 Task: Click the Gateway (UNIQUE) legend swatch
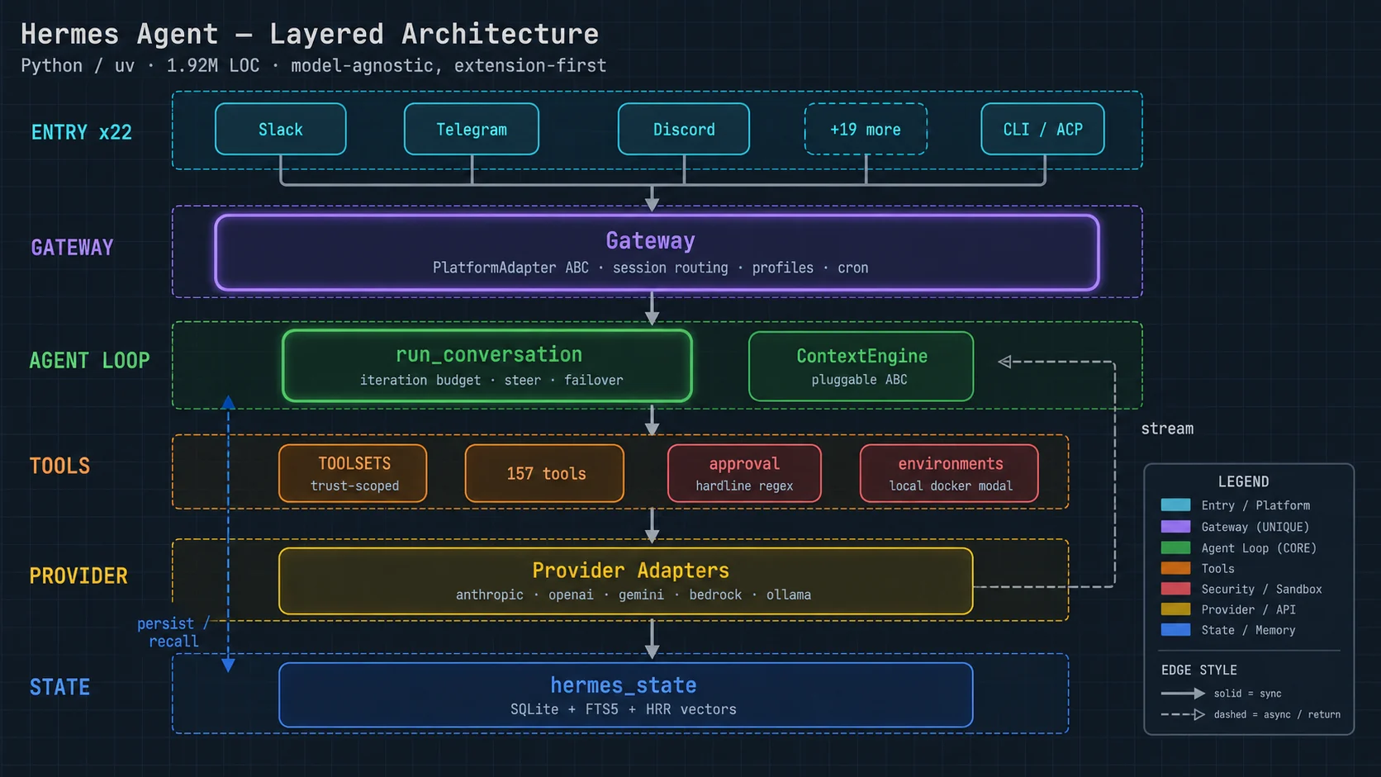1175,527
